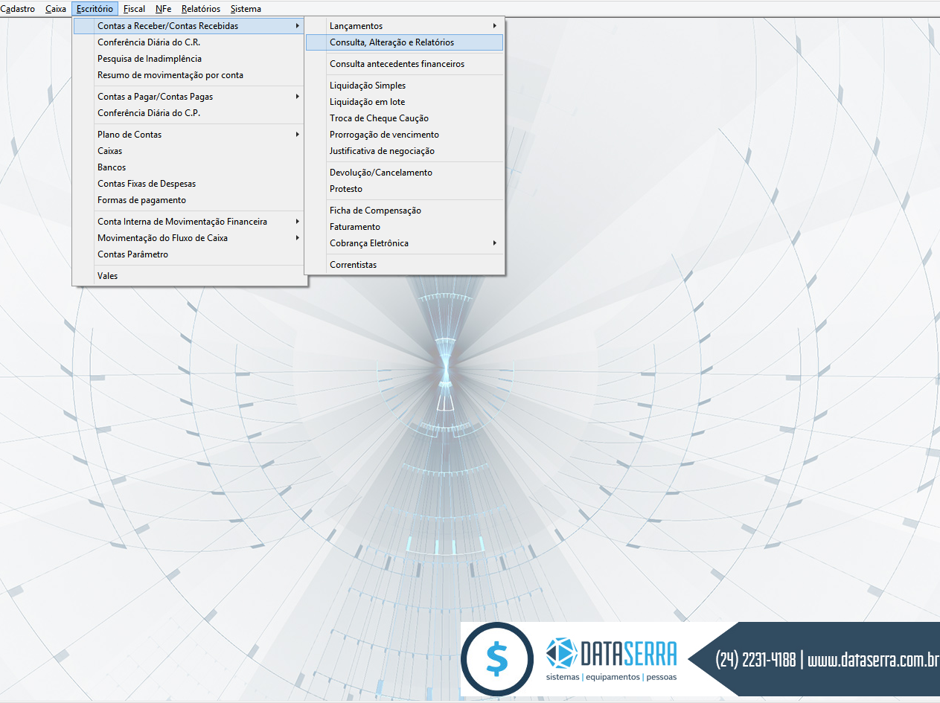Click the Cobrança Eletrônica submenu arrow
940x703 pixels.
click(495, 243)
